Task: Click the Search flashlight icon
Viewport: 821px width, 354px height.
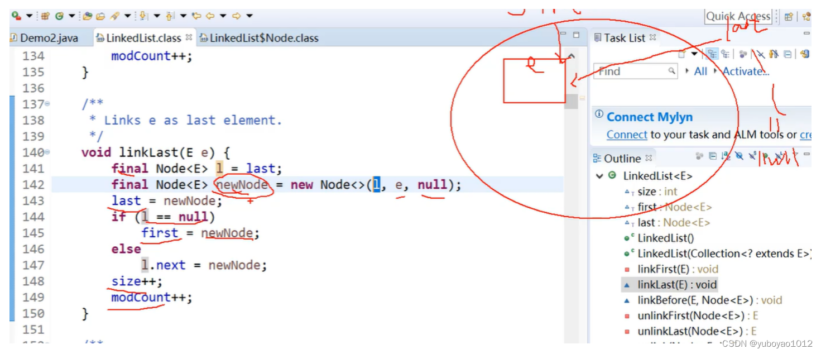Action: tap(115, 16)
